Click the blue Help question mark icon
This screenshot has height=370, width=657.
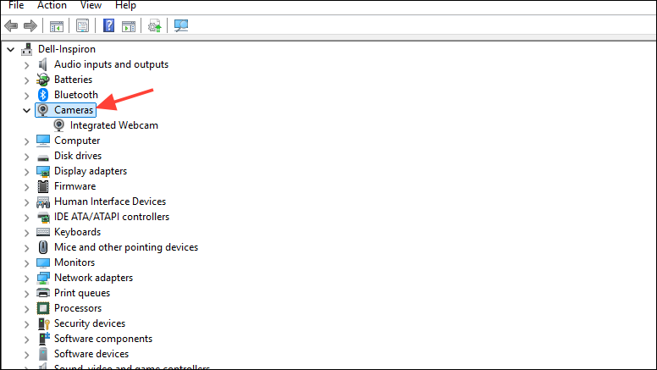pyautogui.click(x=108, y=26)
